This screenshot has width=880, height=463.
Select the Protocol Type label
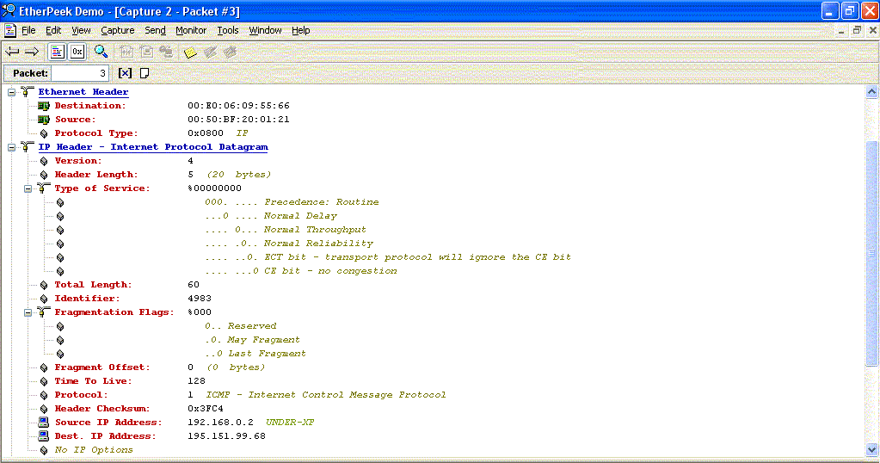coord(96,133)
